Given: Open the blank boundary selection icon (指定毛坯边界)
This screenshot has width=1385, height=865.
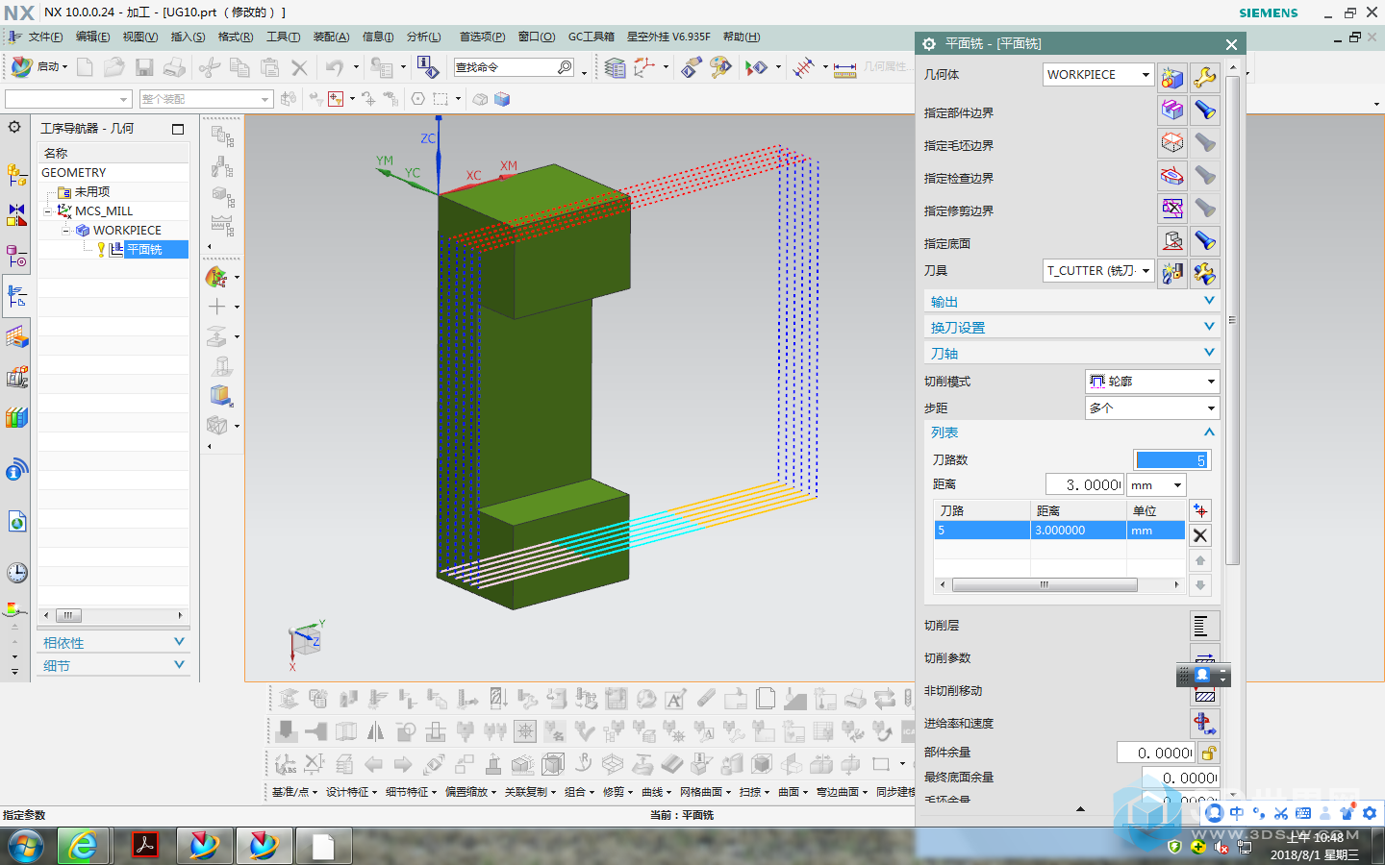Looking at the screenshot, I should 1171,142.
